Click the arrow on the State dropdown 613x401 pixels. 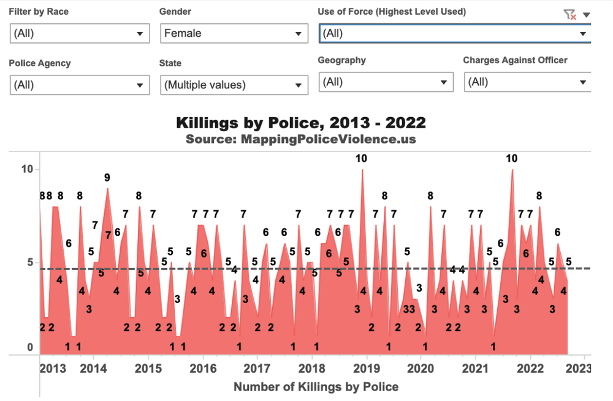click(x=299, y=85)
